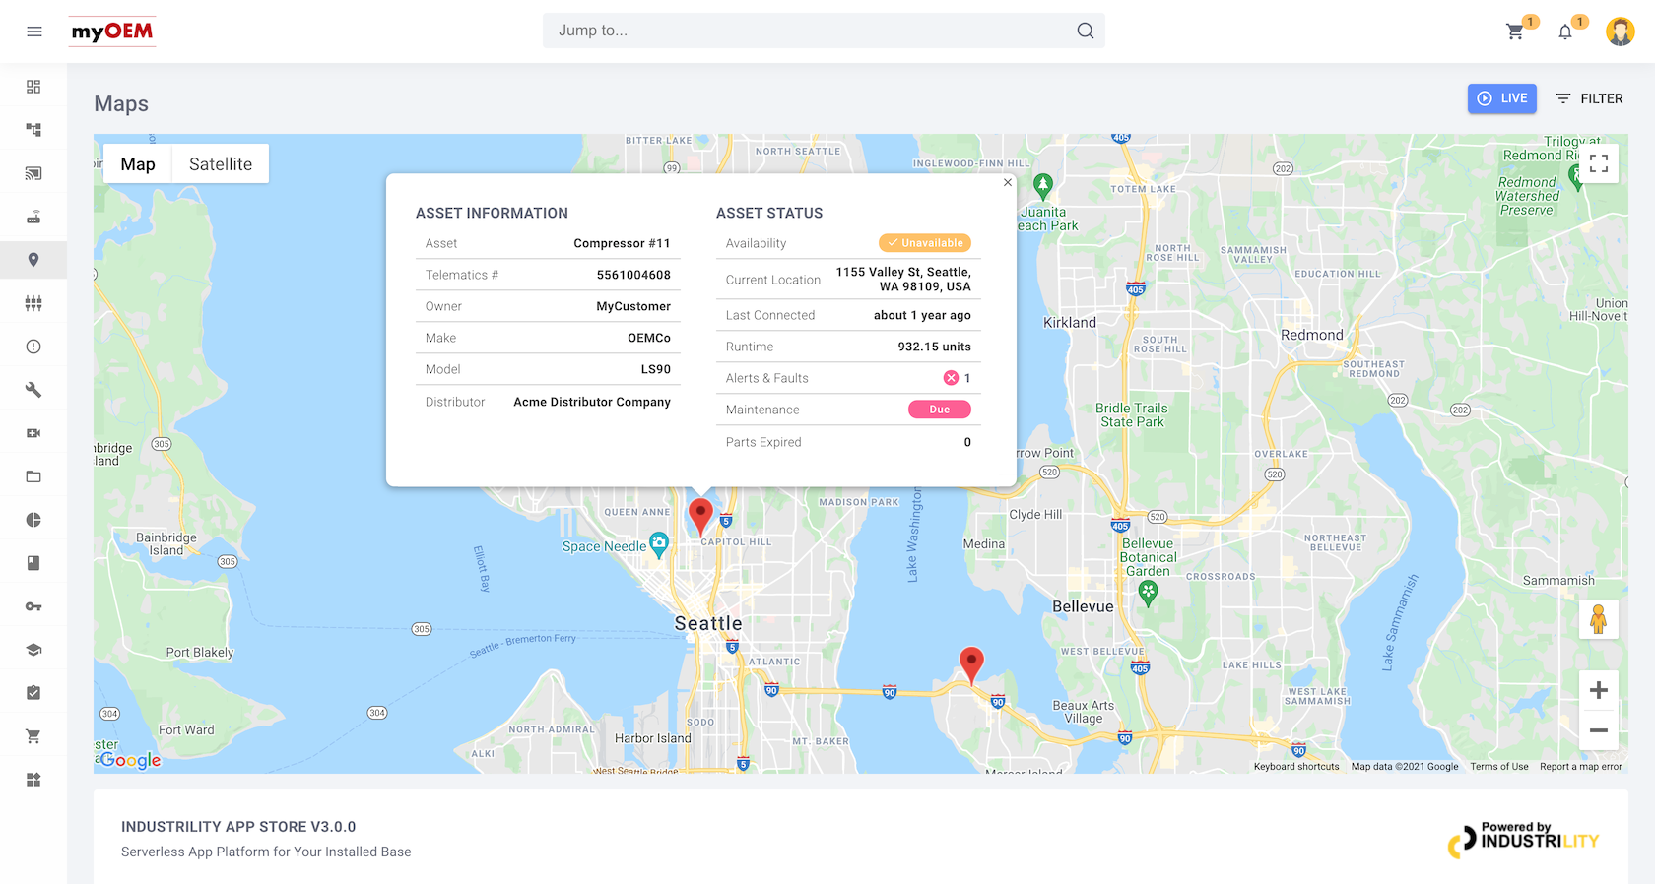Open the folder icon in sidebar
Screen dimensions: 1655x884
click(33, 476)
